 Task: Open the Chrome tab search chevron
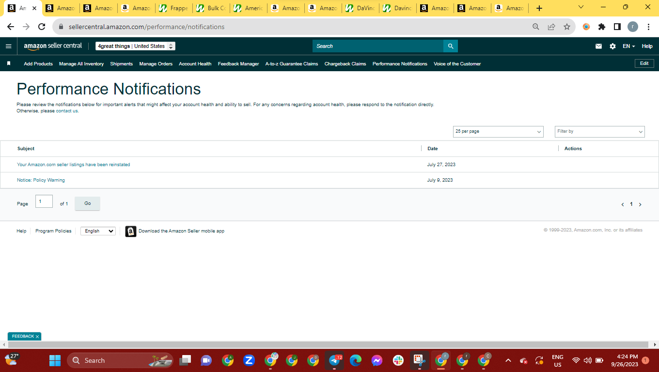pos(581,7)
